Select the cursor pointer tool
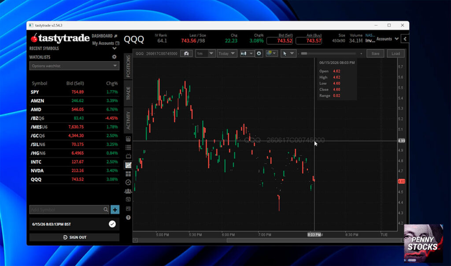Screen dimensions: 451x266 click(285, 53)
